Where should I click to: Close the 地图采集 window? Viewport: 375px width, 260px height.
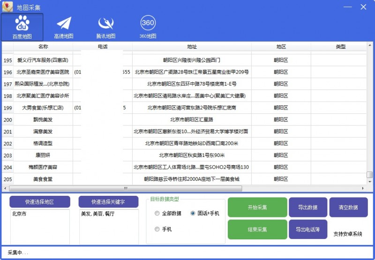coord(363,7)
